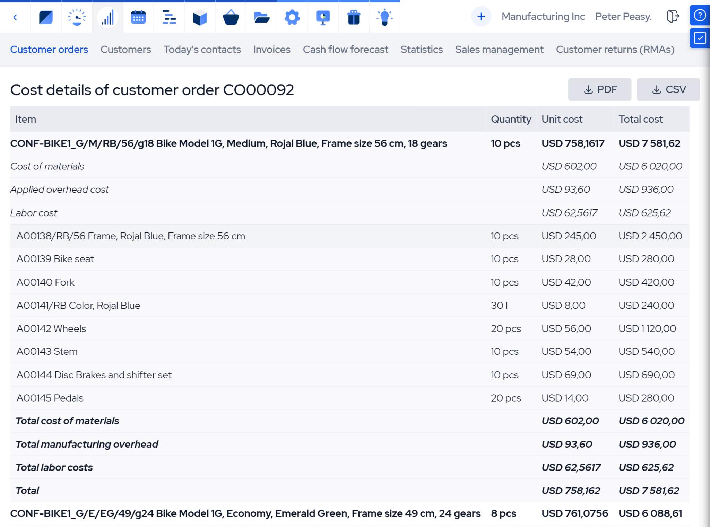Switch to the Customers tab
The height and width of the screenshot is (527, 710).
point(125,50)
